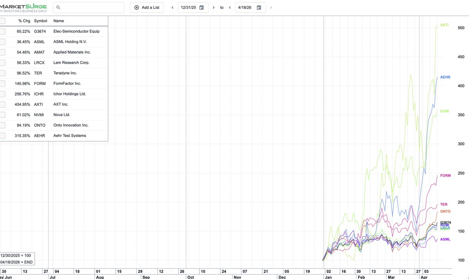Click the 315.35% change value
Image resolution: width=469 pixels, height=279 pixels.
click(22, 136)
